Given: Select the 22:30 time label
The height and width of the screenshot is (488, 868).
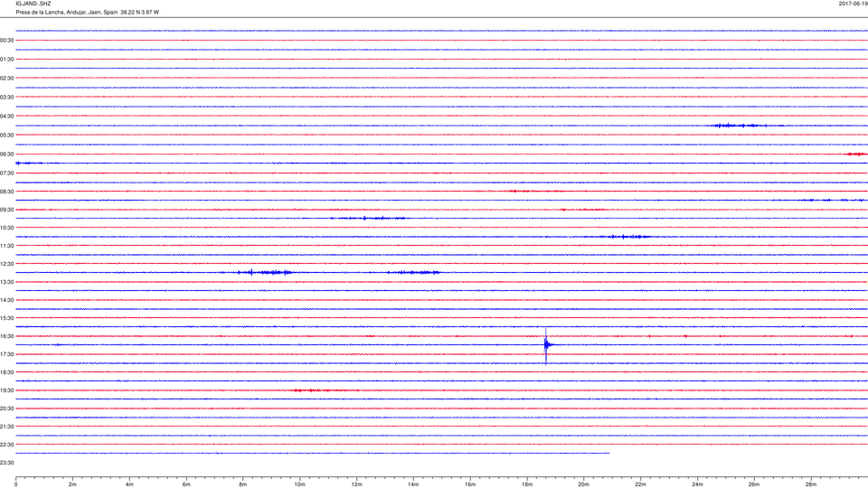Looking at the screenshot, I should (x=7, y=445).
